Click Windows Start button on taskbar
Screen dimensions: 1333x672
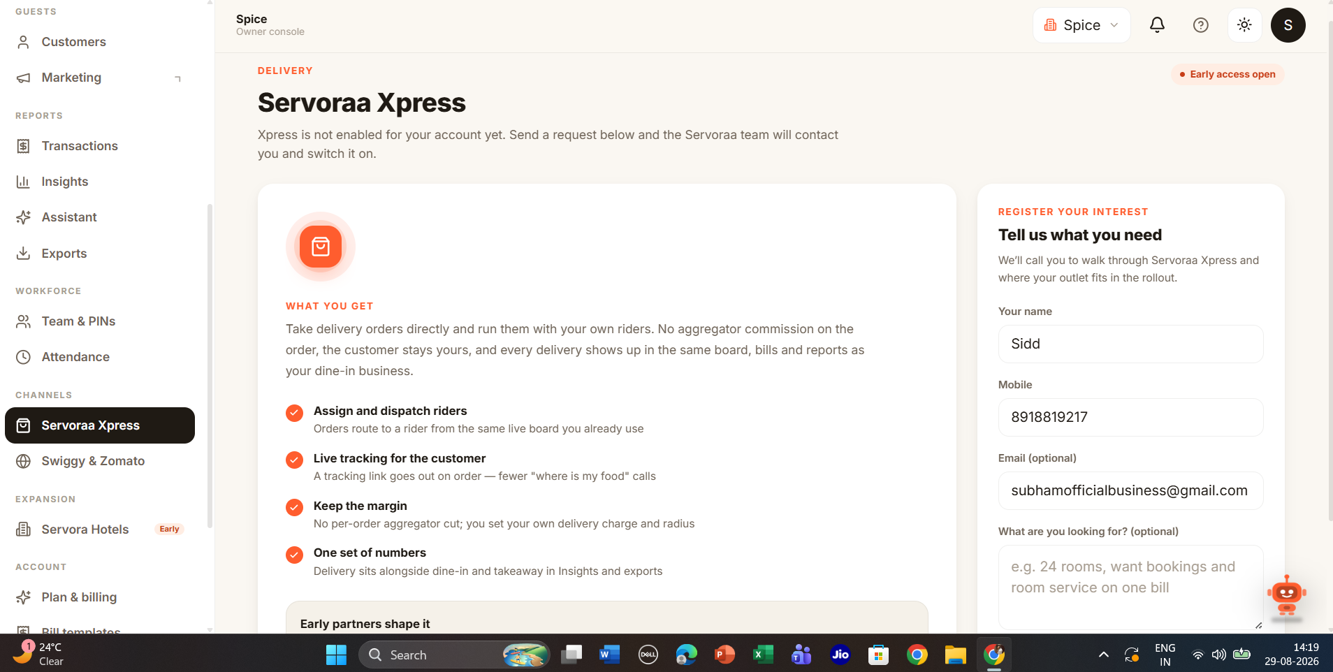click(336, 655)
